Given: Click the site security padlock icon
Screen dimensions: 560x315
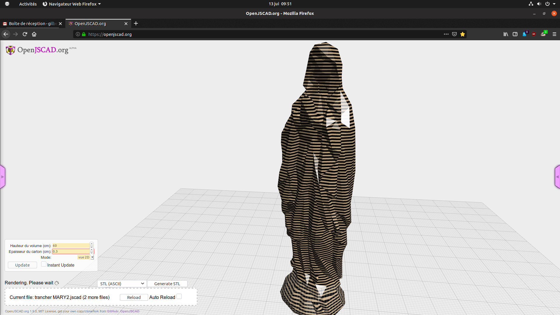Looking at the screenshot, I should pos(84,34).
